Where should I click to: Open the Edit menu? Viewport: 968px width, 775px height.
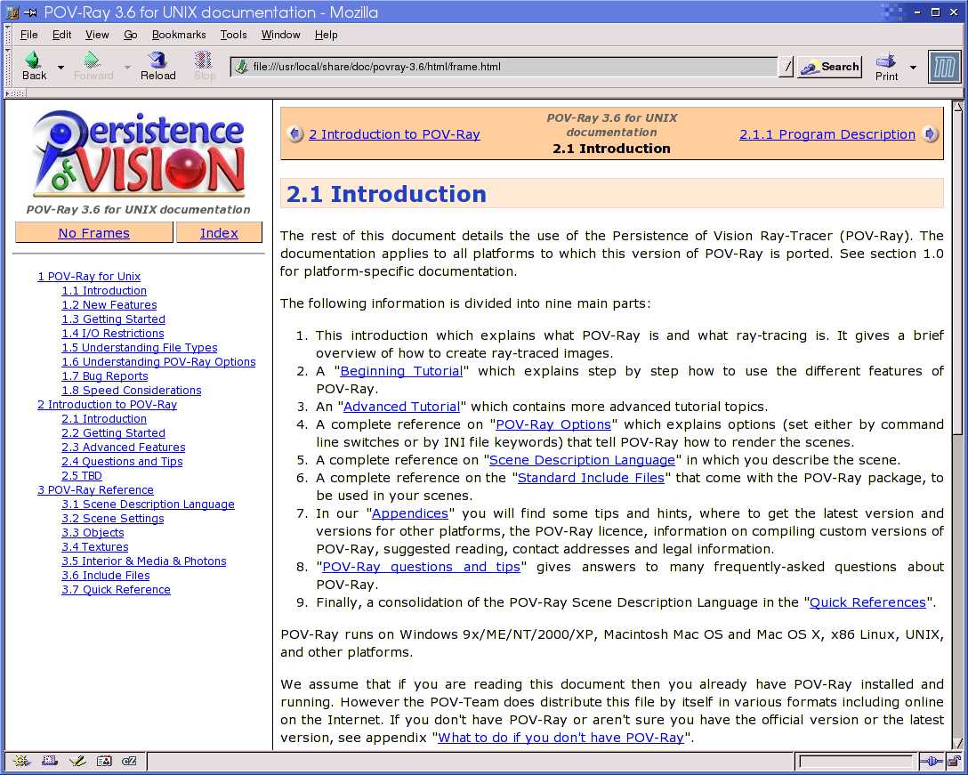pos(61,35)
